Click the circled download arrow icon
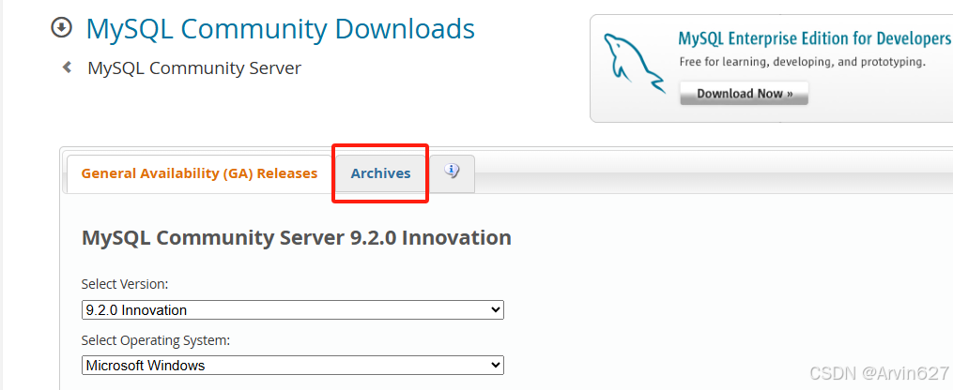Screen dimensions: 953x390 62,28
